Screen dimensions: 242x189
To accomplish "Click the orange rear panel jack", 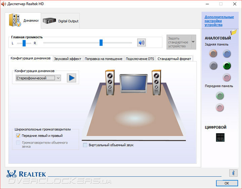I will point(213,54).
